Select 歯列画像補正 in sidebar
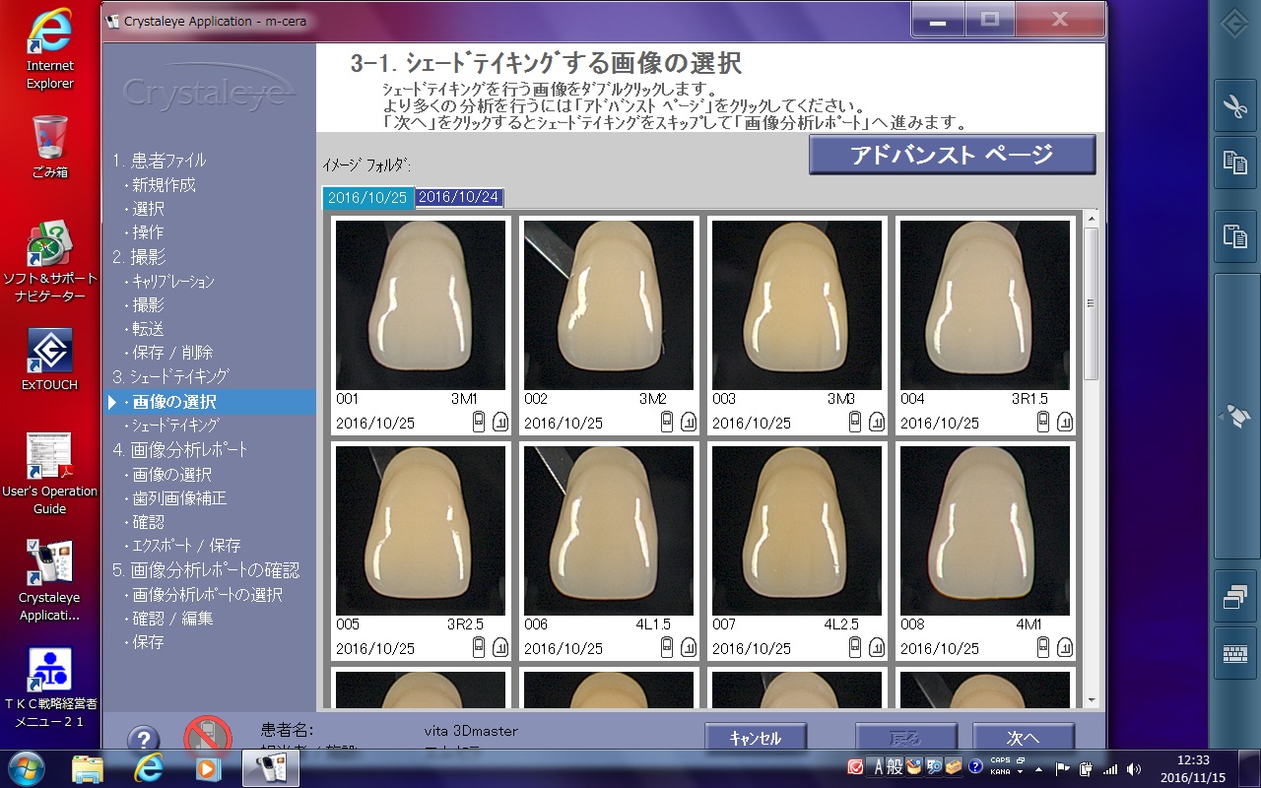Screen dimensions: 1261x788 coord(179,498)
